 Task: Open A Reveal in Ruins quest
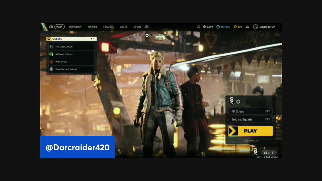click(x=71, y=54)
